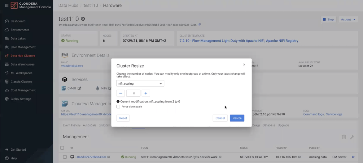Expand the management node row details
The image size is (363, 163).
click(x=353, y=157)
